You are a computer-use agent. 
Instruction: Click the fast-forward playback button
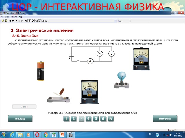coord(22,21)
